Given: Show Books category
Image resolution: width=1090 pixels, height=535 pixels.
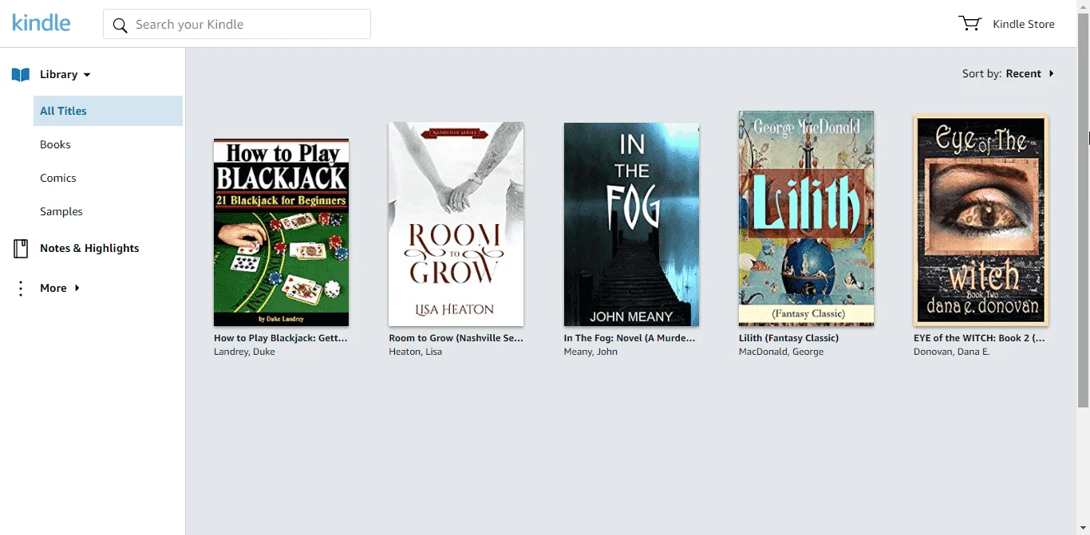Looking at the screenshot, I should [55, 144].
